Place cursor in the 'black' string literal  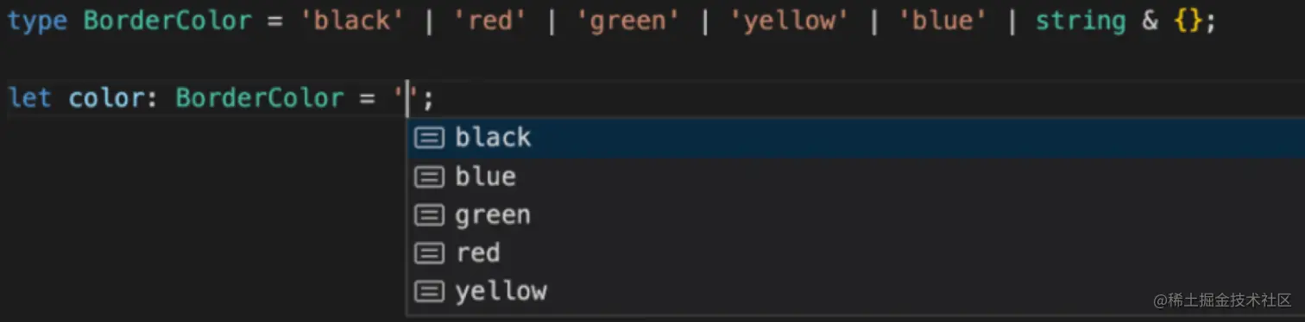[x=352, y=21]
